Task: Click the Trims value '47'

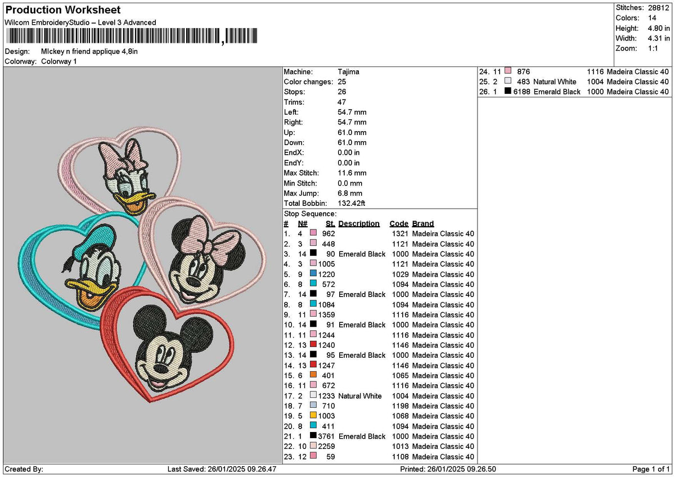Action: click(x=342, y=102)
